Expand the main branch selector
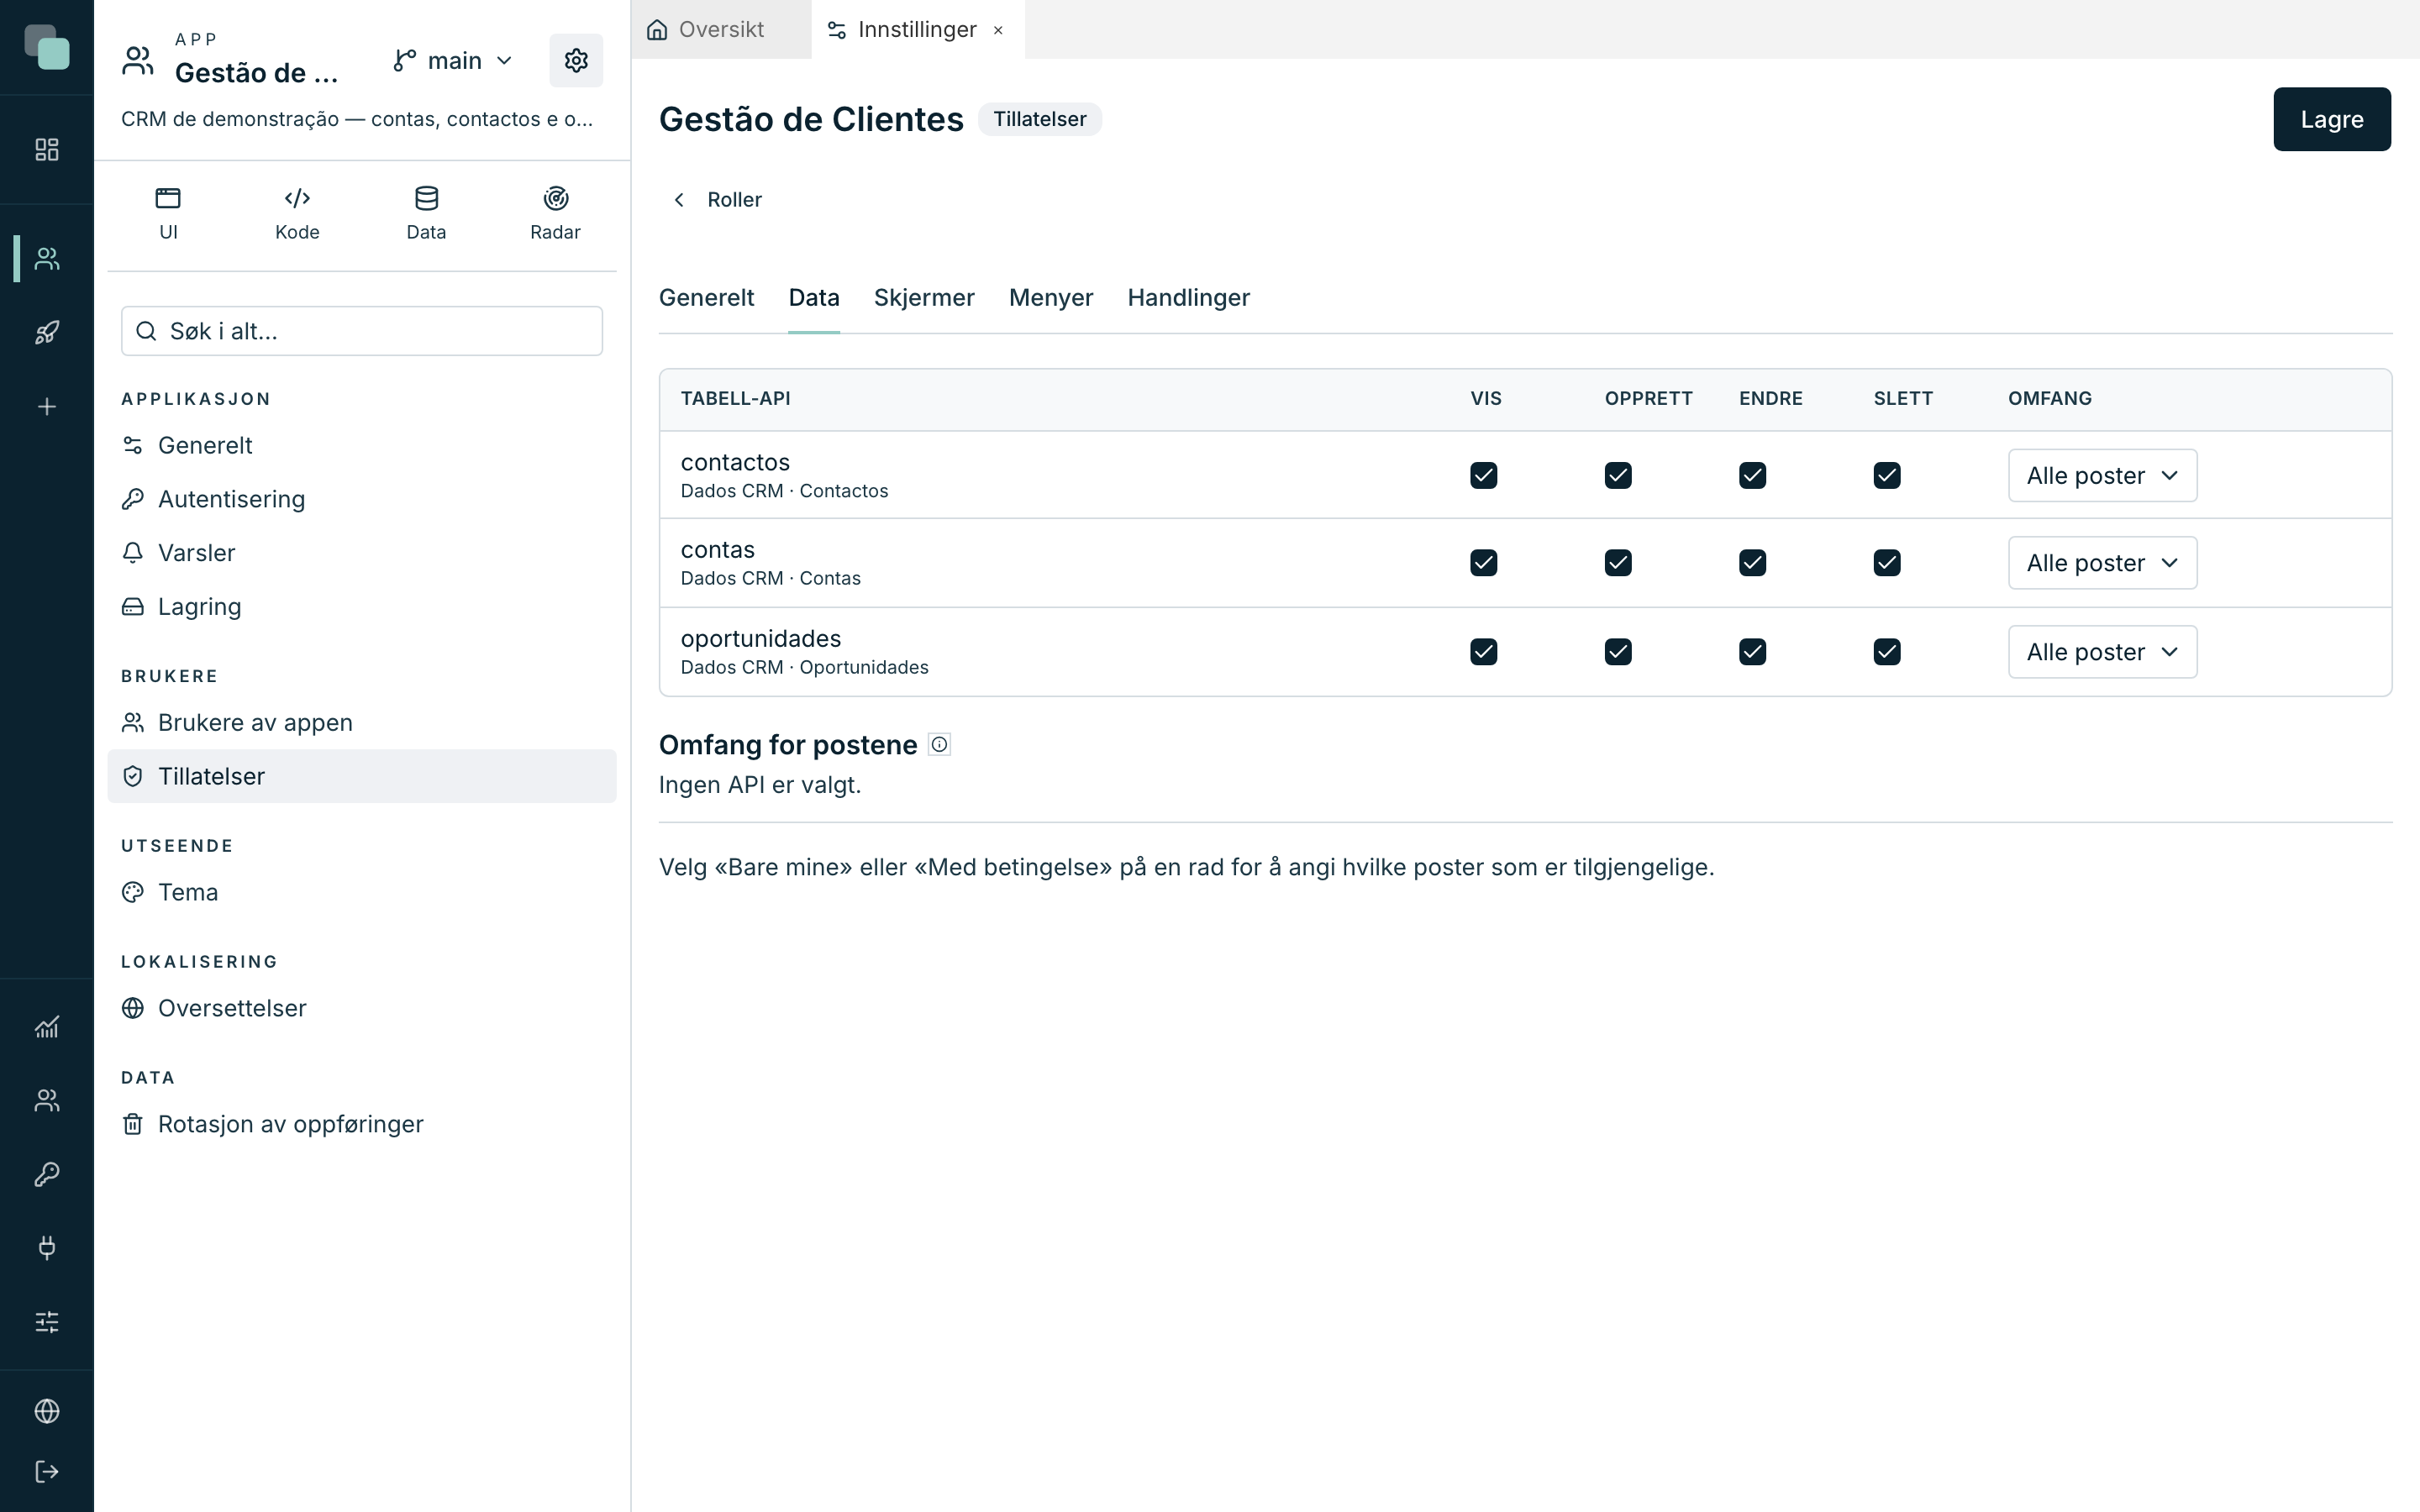Screen dimensions: 2420x1512 coord(454,61)
